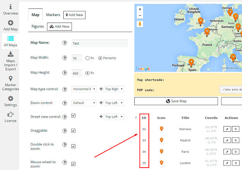Edit the Warsow marker
Image resolution: width=242 pixels, height=170 pixels.
227,129
